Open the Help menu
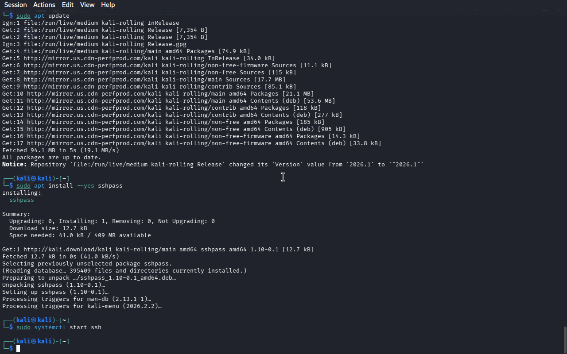 pos(108,5)
